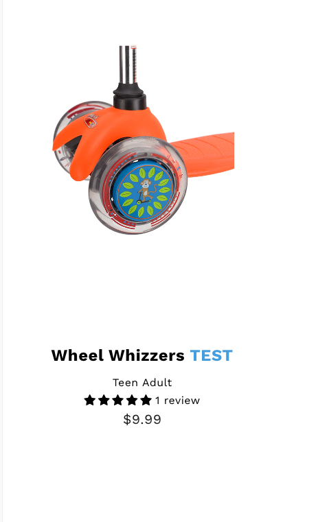The image size is (318, 522).
Task: Select the third rating star
Action: pos(117,400)
